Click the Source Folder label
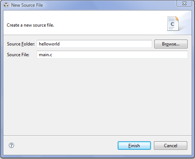195x159 pixels. point(21,44)
